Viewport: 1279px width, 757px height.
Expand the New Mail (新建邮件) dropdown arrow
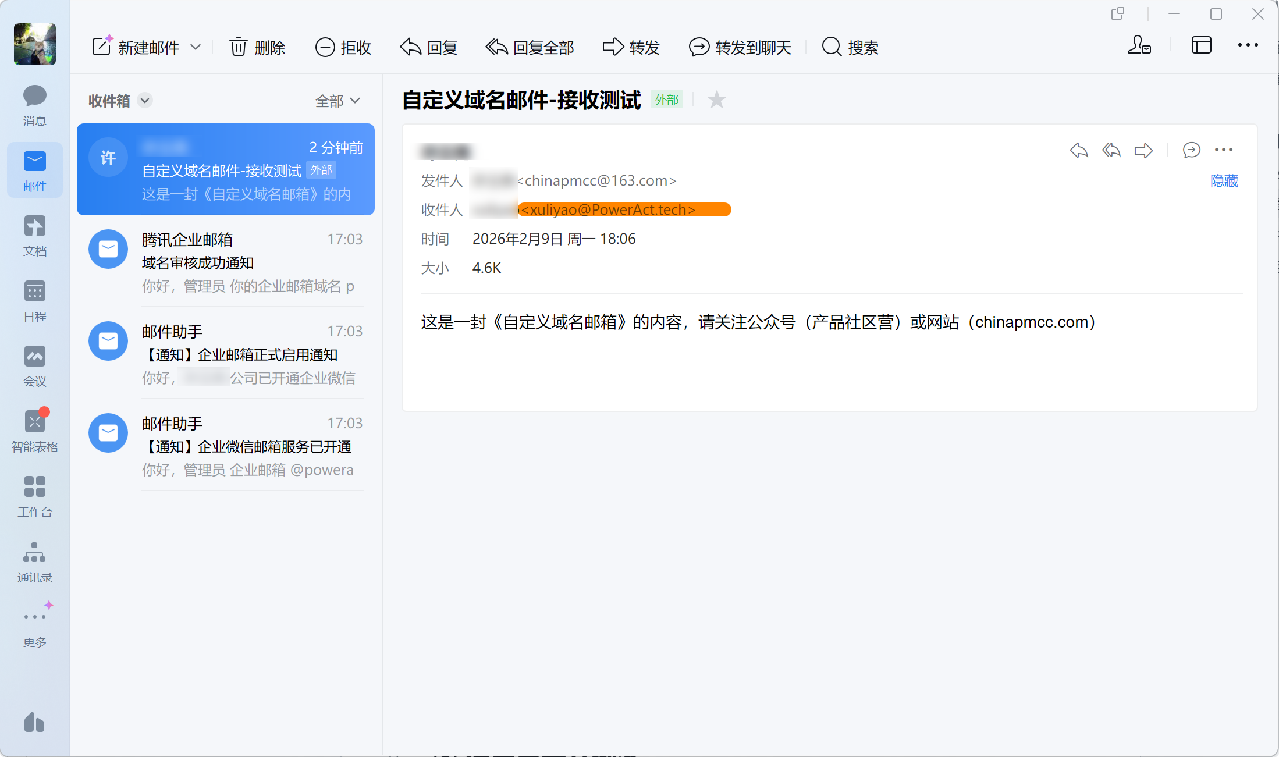196,47
